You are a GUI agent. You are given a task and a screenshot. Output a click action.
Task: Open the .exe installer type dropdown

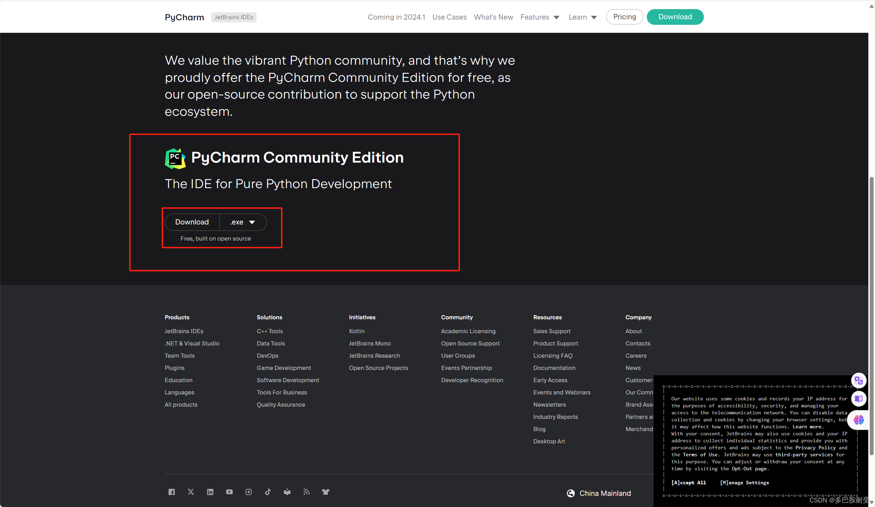click(243, 222)
